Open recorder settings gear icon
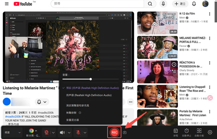The height and width of the screenshot is (139, 217). (210, 132)
